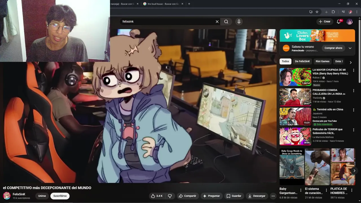This screenshot has height=203, width=361.
Task: Open more options for Japatonic video
Action: (354, 110)
